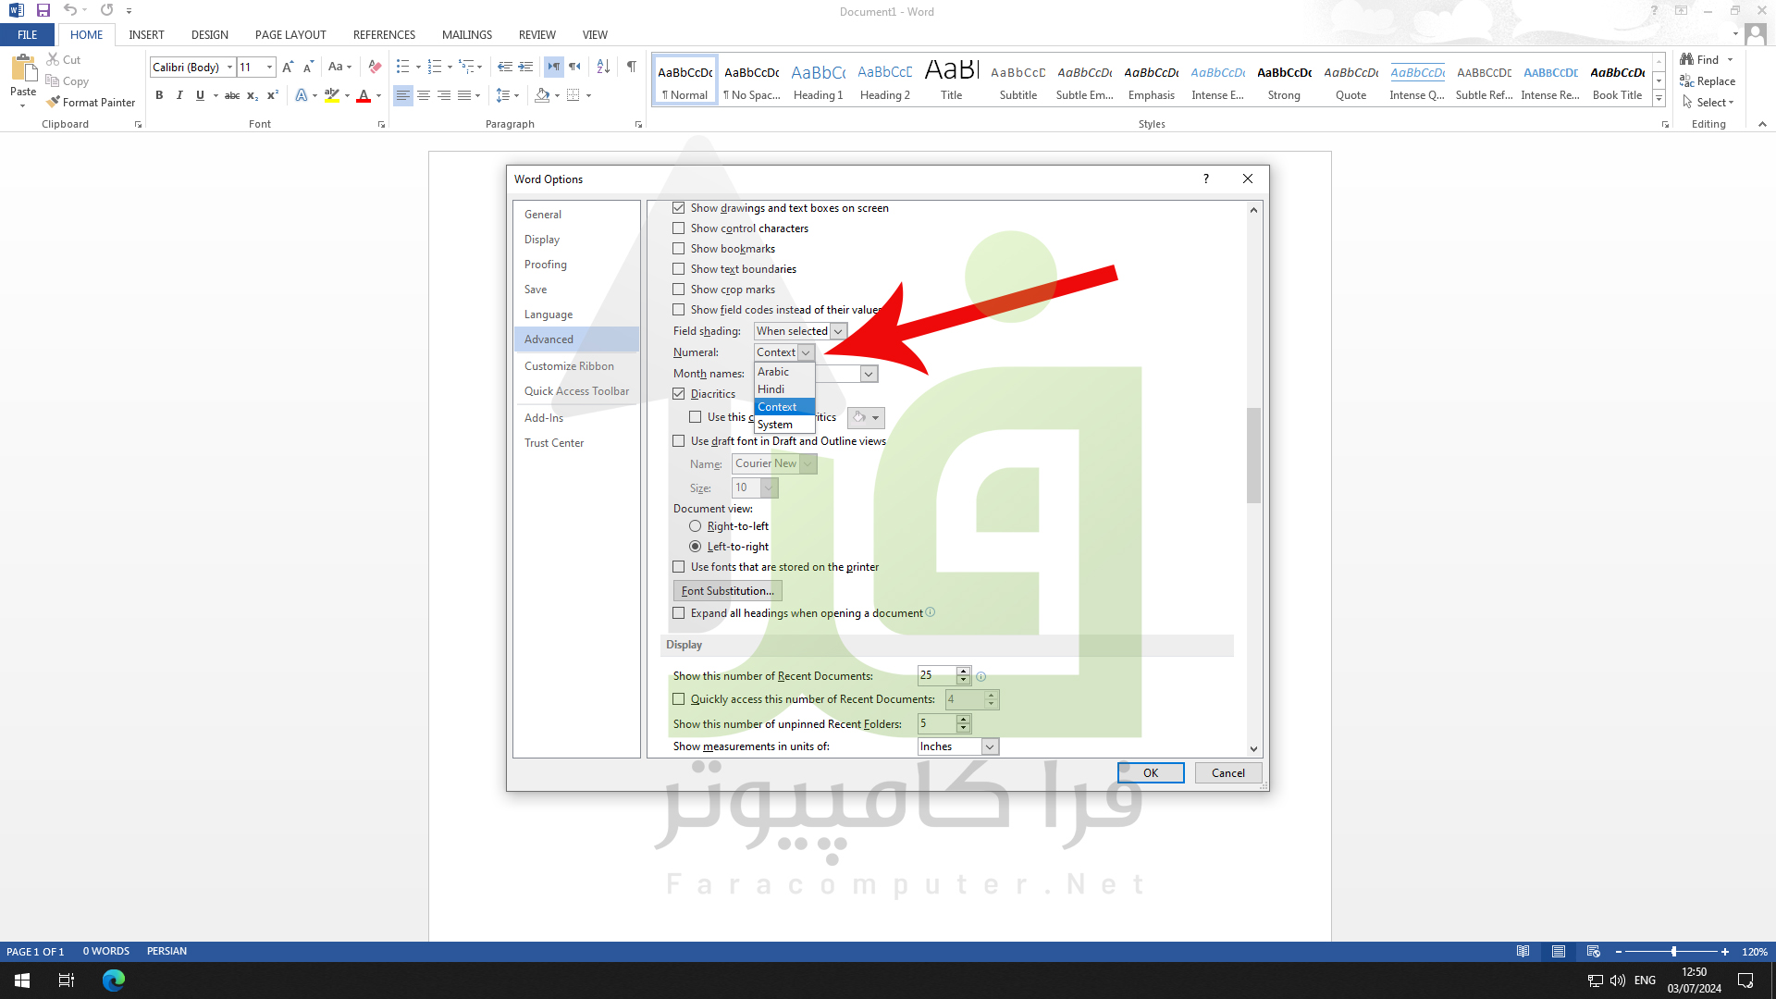The image size is (1776, 999).
Task: Enable Show text boundaries checkbox
Action: (679, 269)
